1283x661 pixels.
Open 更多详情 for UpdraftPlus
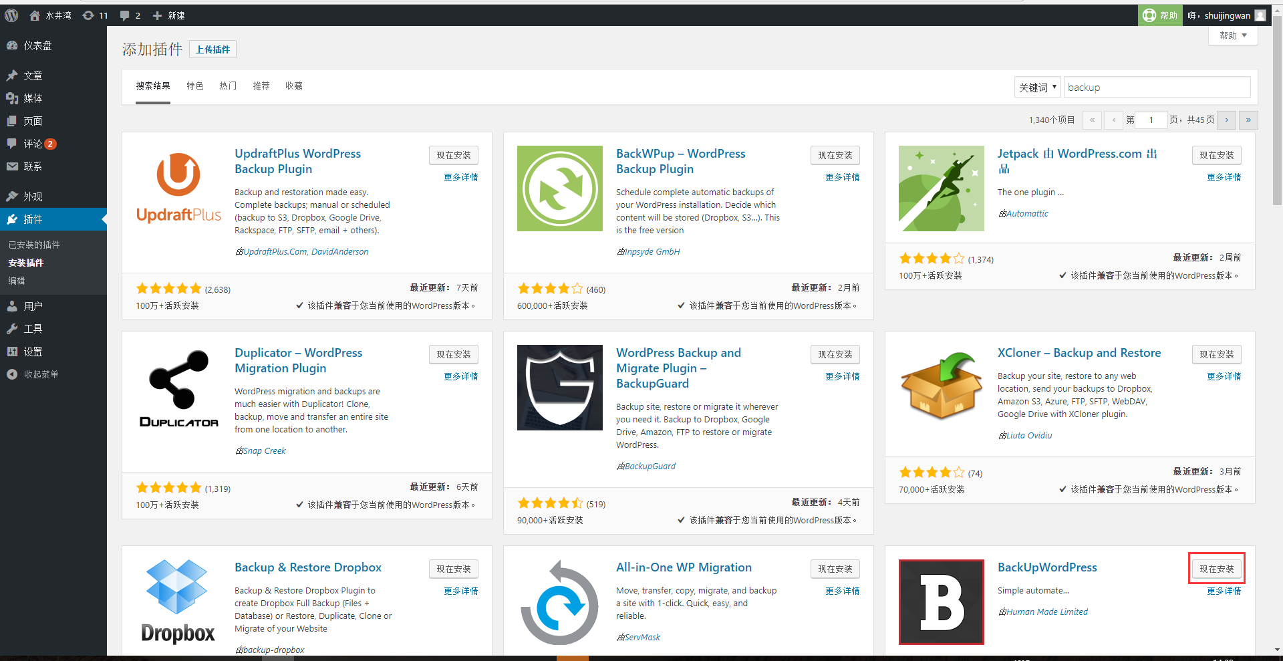[x=461, y=177]
